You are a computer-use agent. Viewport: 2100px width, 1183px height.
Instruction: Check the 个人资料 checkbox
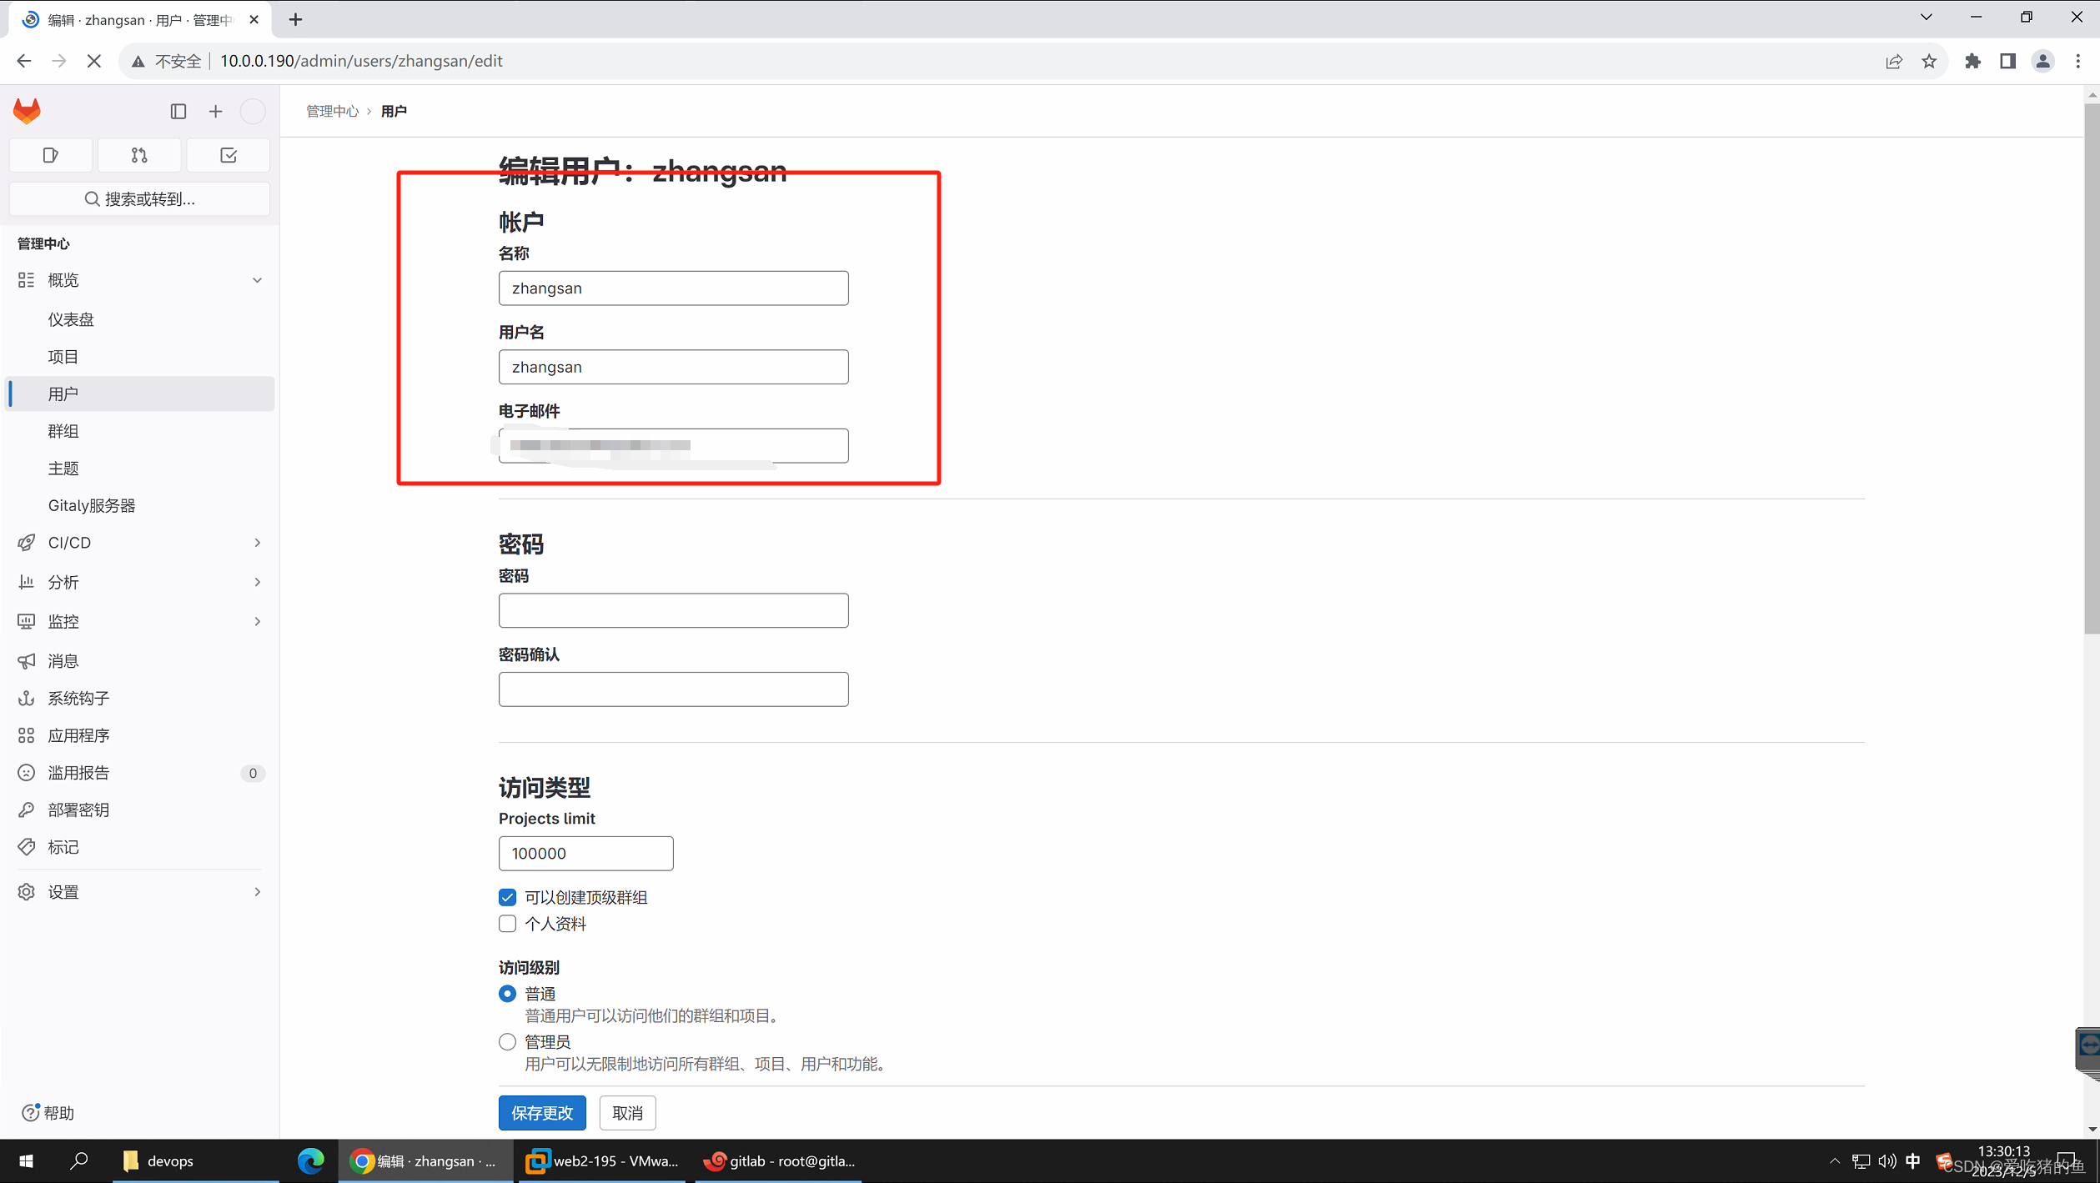click(x=507, y=924)
